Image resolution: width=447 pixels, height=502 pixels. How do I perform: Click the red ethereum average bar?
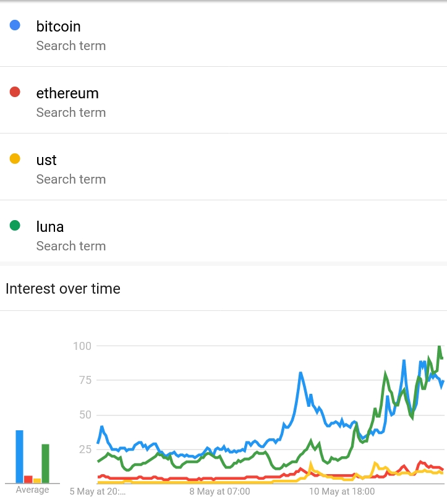click(x=28, y=479)
